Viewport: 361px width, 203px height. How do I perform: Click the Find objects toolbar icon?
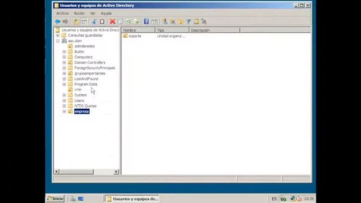(196, 21)
